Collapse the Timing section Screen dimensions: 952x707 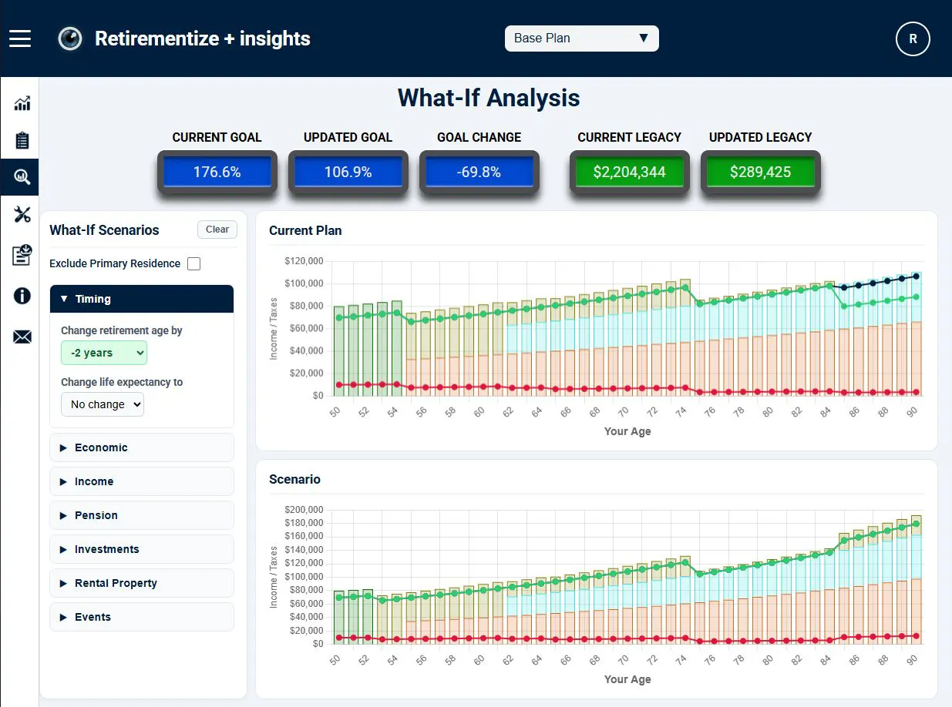click(142, 299)
